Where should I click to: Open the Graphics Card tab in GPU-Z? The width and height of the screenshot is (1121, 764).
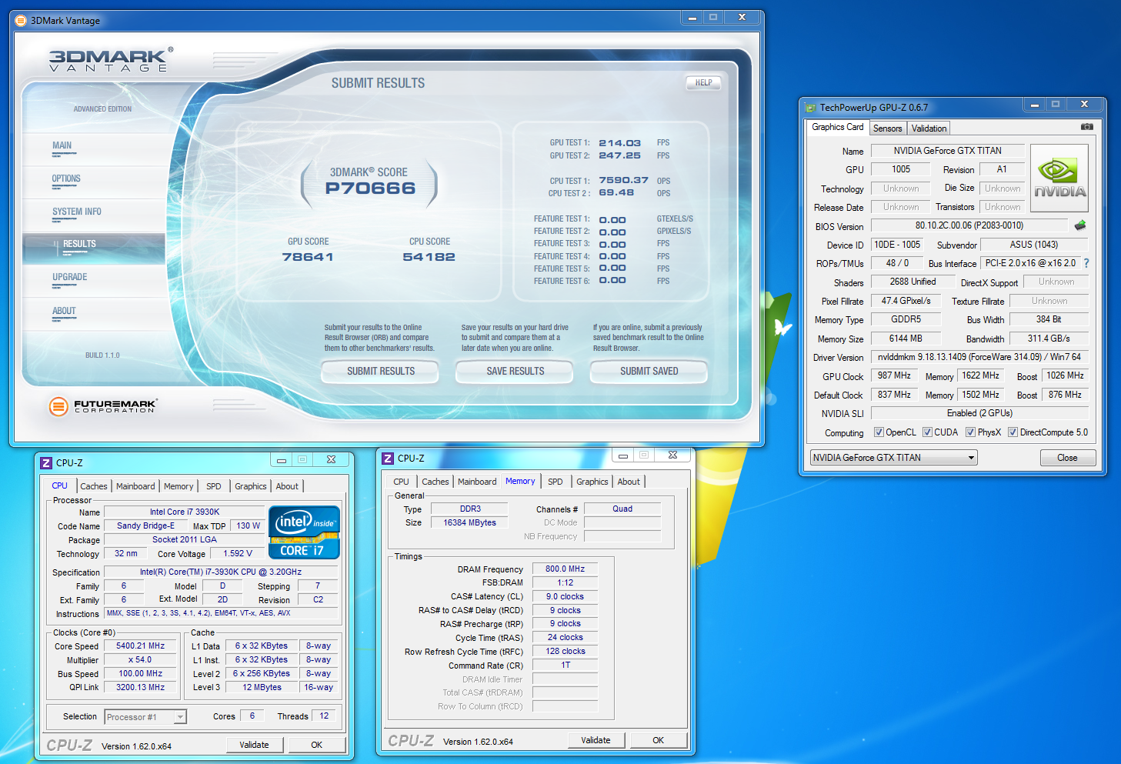click(838, 127)
